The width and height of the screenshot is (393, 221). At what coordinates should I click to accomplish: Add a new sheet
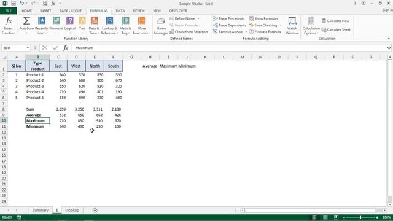click(x=95, y=210)
